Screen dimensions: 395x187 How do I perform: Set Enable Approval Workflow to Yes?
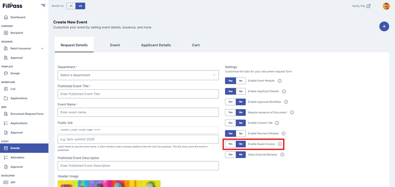coord(230,102)
